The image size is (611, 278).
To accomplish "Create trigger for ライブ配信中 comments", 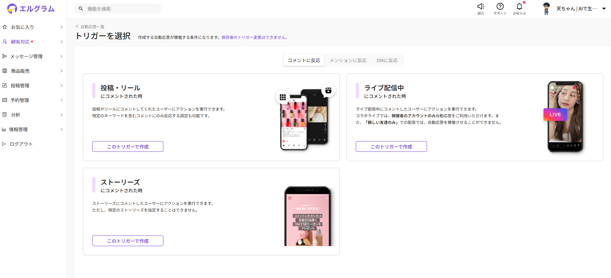I will pyautogui.click(x=391, y=146).
